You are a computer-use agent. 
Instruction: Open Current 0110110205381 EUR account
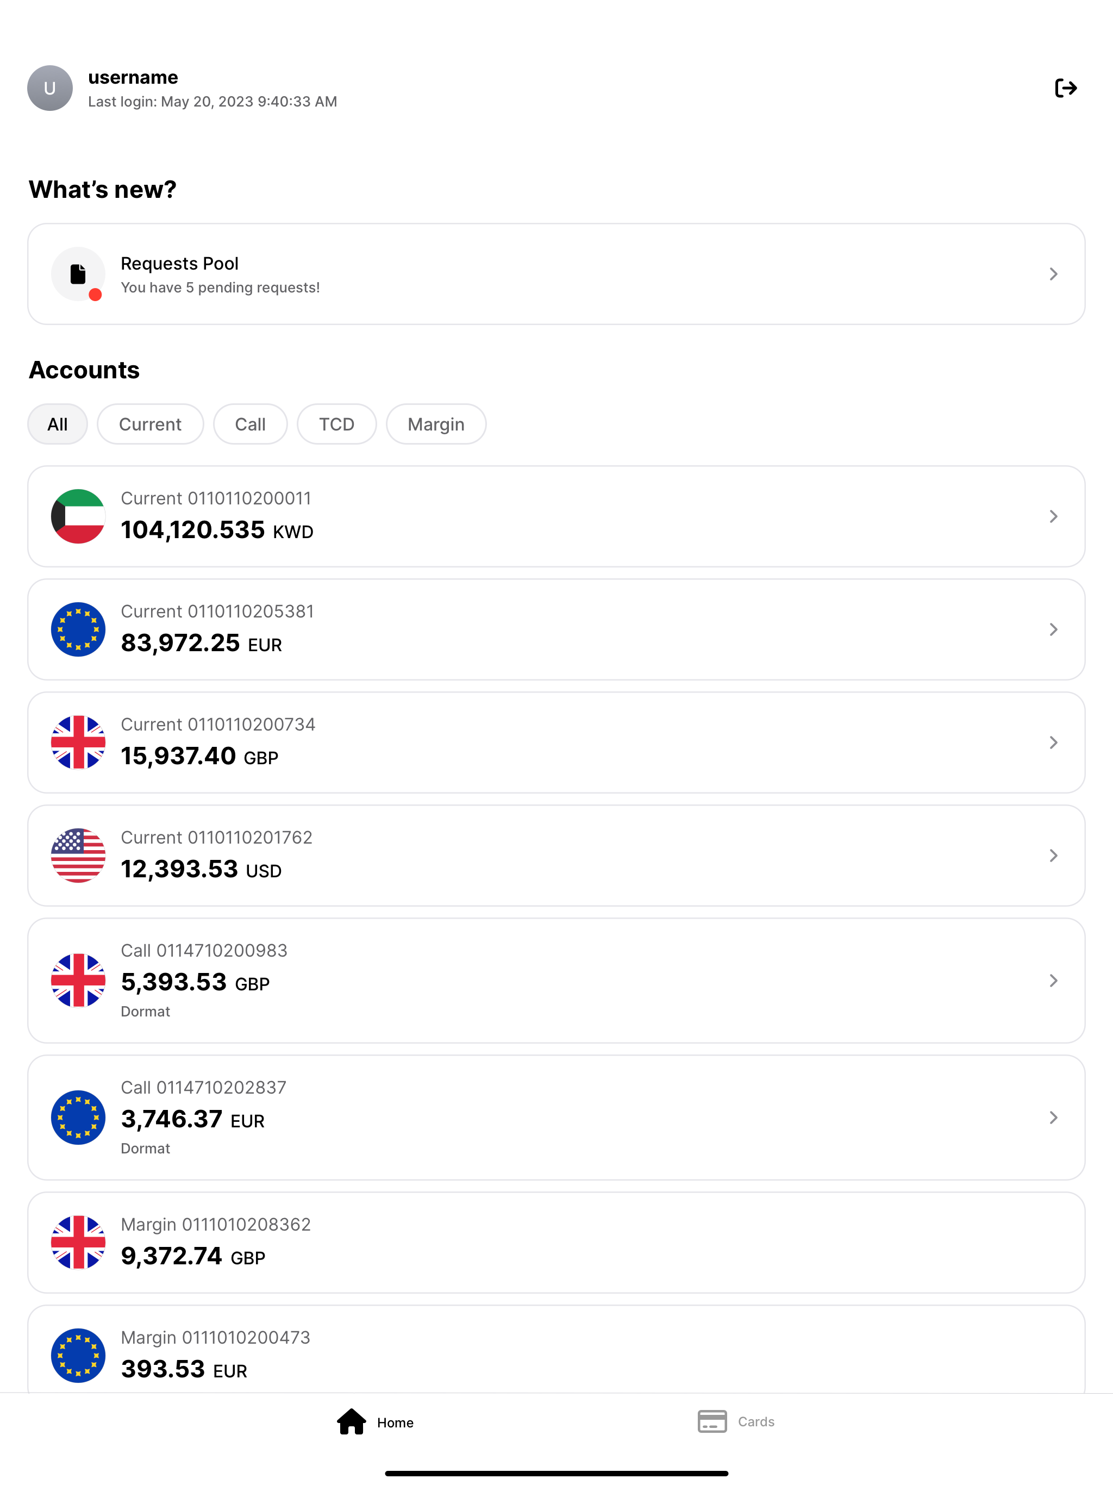click(x=556, y=630)
